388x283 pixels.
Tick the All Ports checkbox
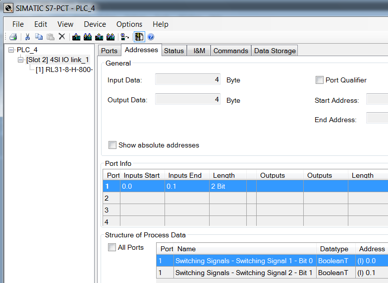click(112, 247)
